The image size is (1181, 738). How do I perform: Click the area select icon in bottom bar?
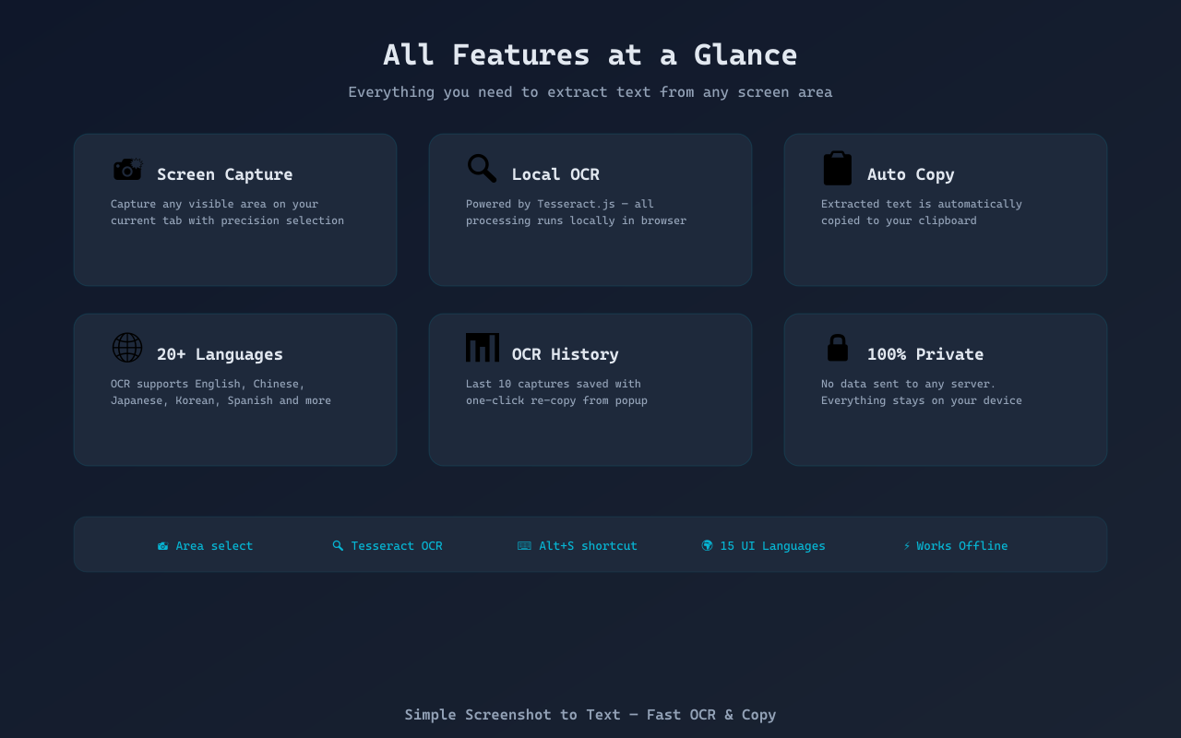(x=162, y=545)
